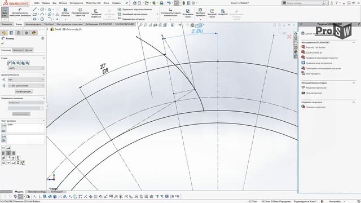Click the Rapid Sketch tool

[x=212, y=14]
